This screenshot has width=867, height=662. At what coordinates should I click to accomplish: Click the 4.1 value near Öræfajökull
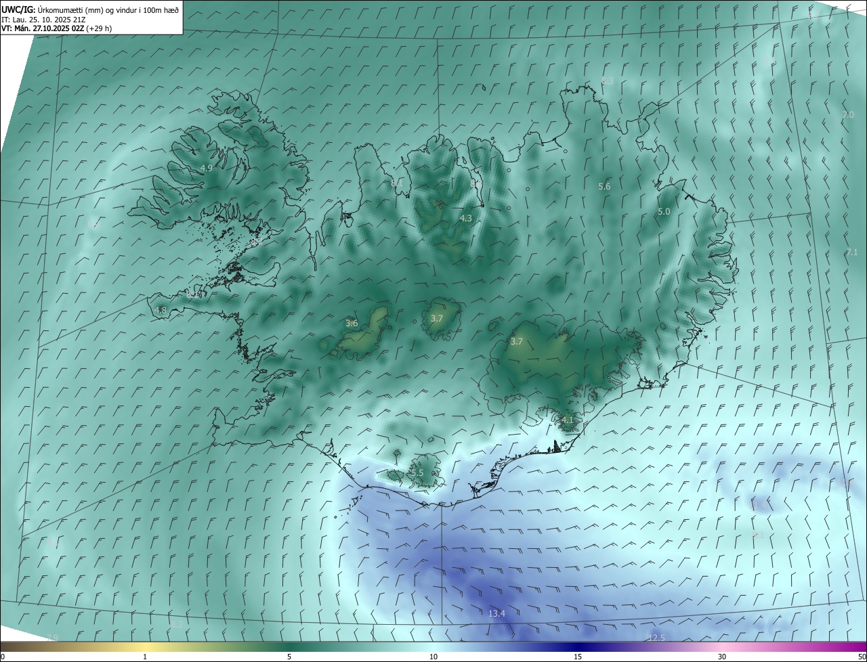[568, 420]
